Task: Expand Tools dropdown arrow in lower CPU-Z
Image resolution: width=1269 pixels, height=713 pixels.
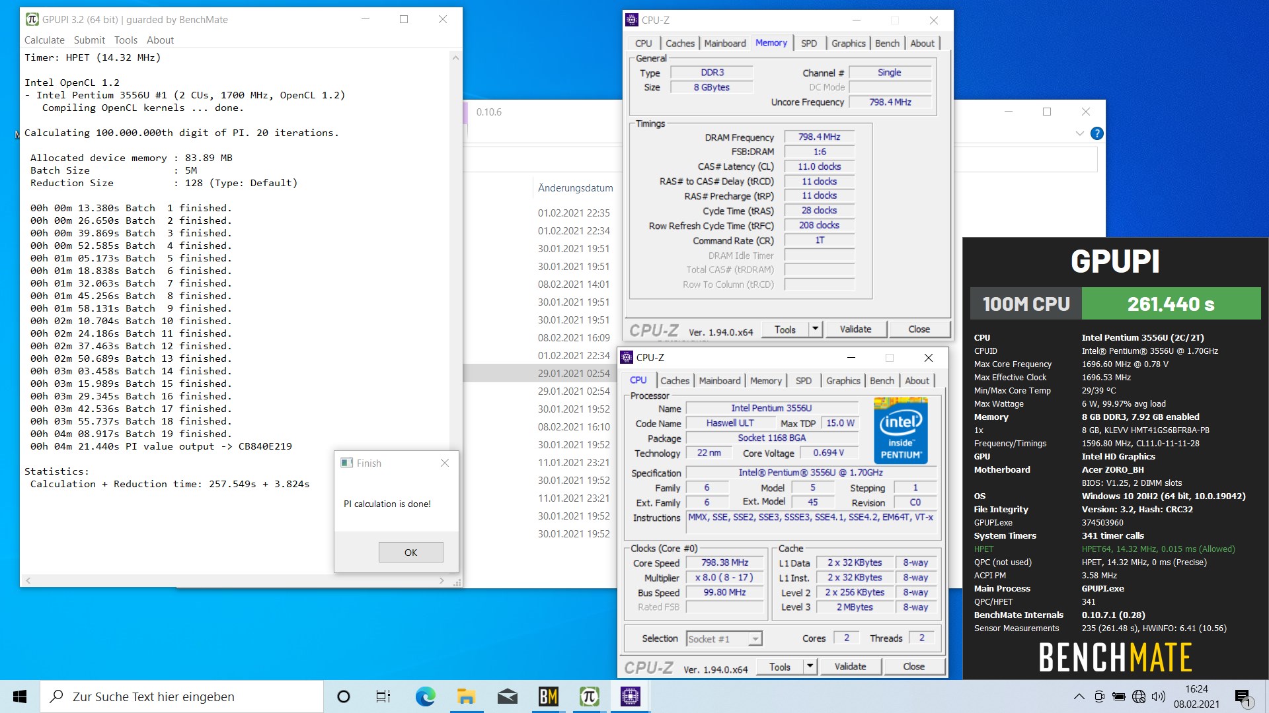Action: pos(810,667)
